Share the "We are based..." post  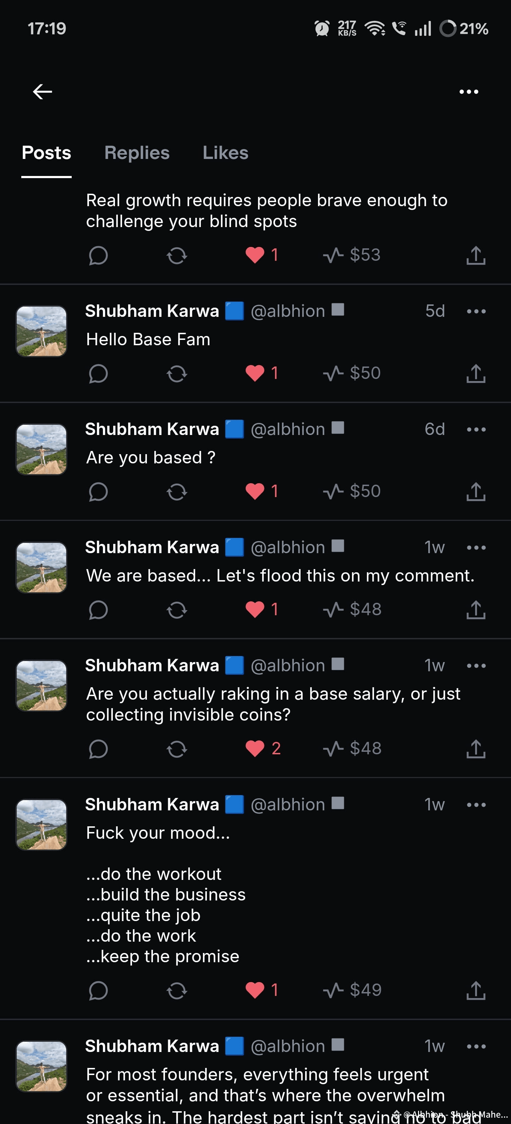point(476,610)
